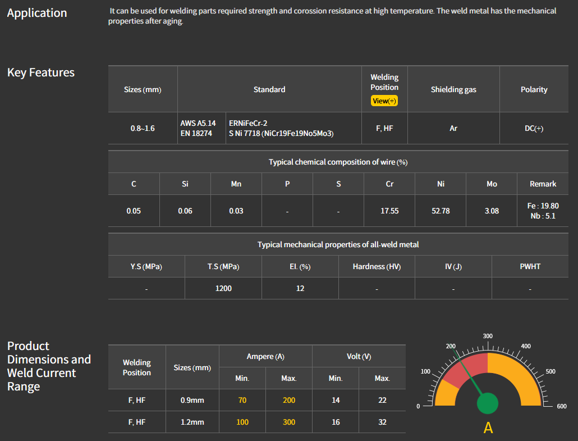The height and width of the screenshot is (441, 578).
Task: Click the Shielding gas column header
Action: [x=453, y=89]
